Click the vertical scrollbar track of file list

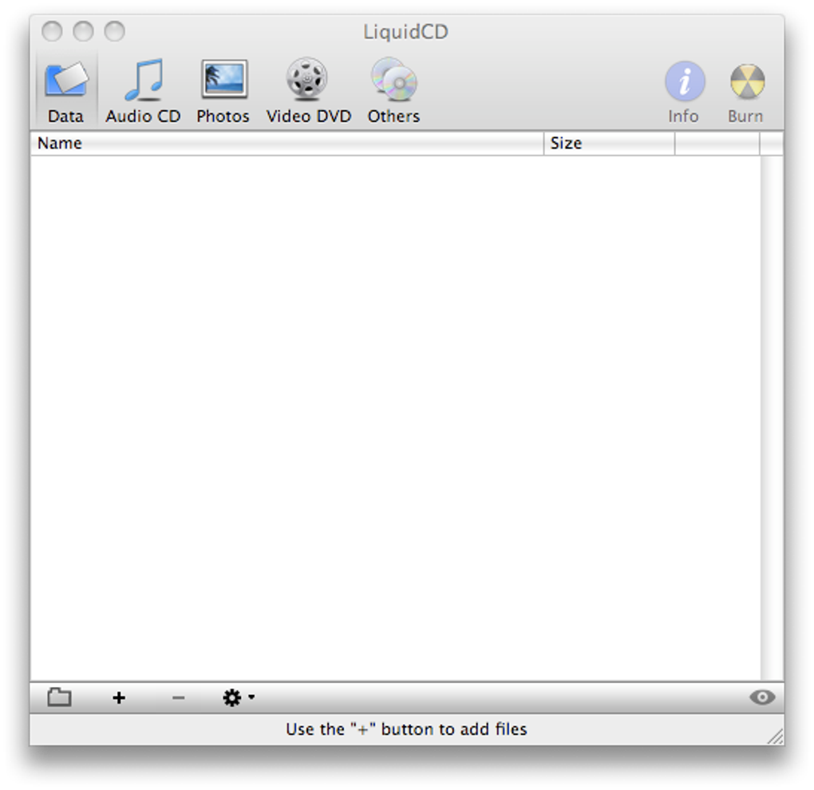772,418
